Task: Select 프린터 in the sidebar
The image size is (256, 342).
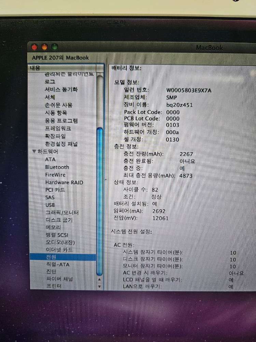Action: point(54,286)
